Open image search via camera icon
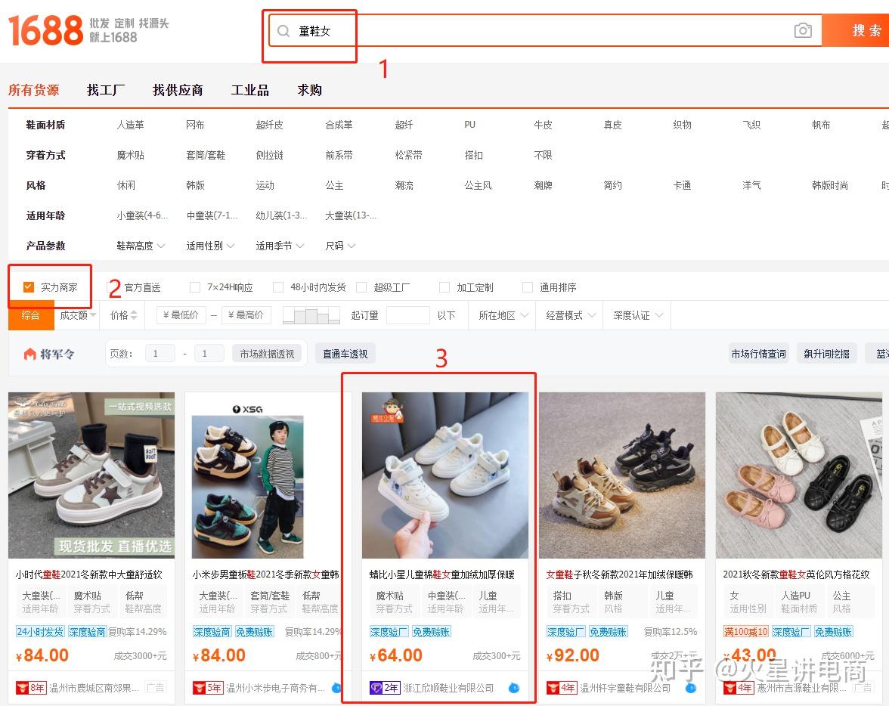The height and width of the screenshot is (706, 889). [803, 30]
